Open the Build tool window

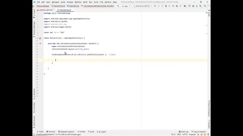pyautogui.click(x=91, y=132)
